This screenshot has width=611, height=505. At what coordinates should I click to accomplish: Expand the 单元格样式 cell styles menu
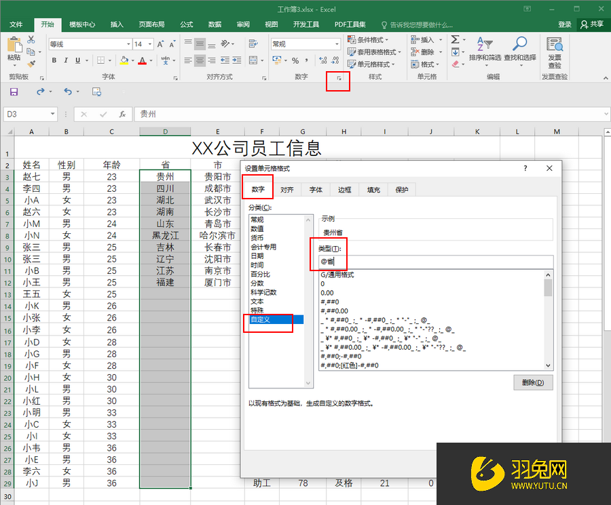point(371,64)
